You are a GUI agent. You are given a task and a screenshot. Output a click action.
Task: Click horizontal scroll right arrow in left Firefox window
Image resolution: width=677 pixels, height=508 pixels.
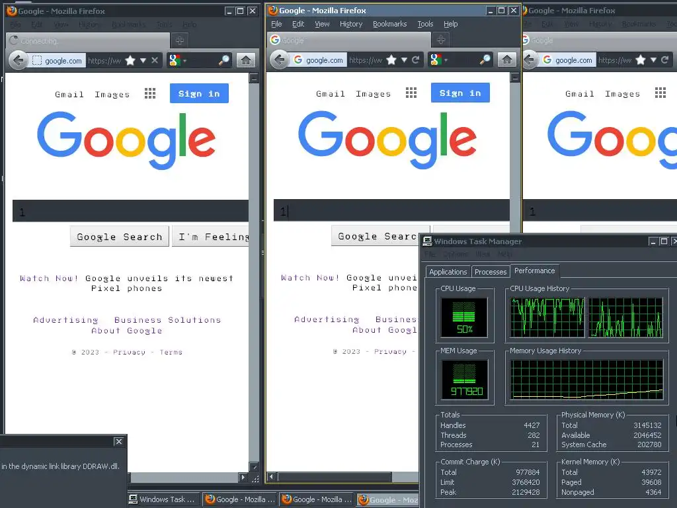point(243,478)
